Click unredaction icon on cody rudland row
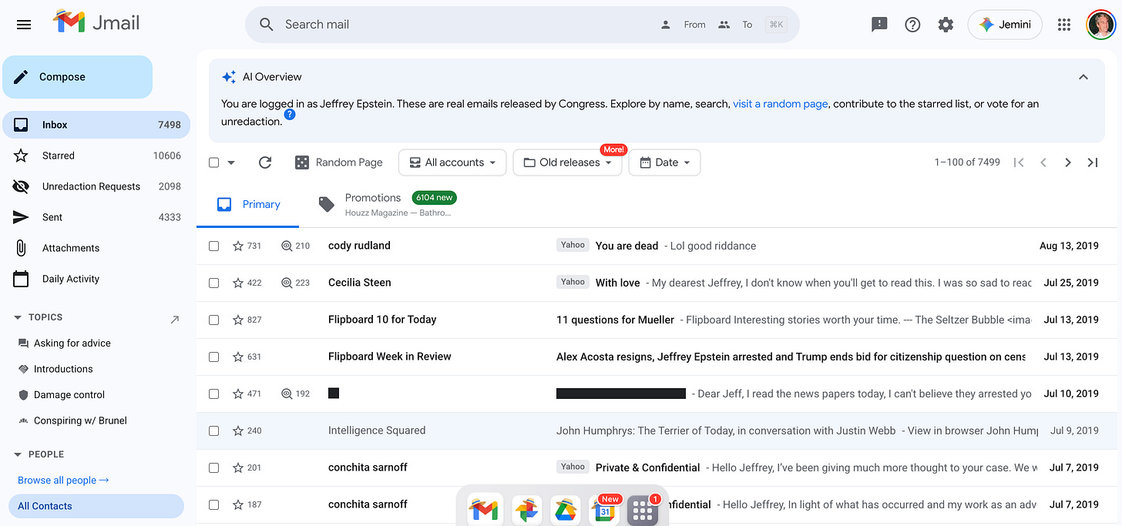The image size is (1122, 526). click(287, 246)
